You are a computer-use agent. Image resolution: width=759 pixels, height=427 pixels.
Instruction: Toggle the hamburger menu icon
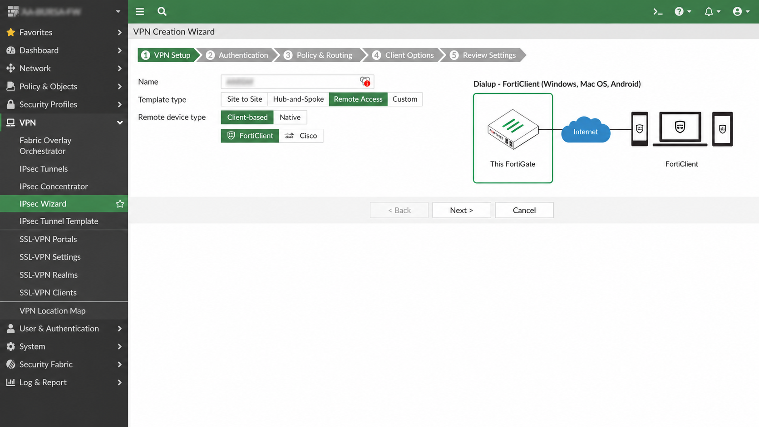pyautogui.click(x=140, y=11)
